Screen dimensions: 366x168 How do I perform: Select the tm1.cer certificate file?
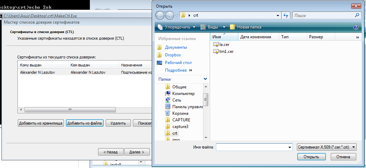(223, 51)
